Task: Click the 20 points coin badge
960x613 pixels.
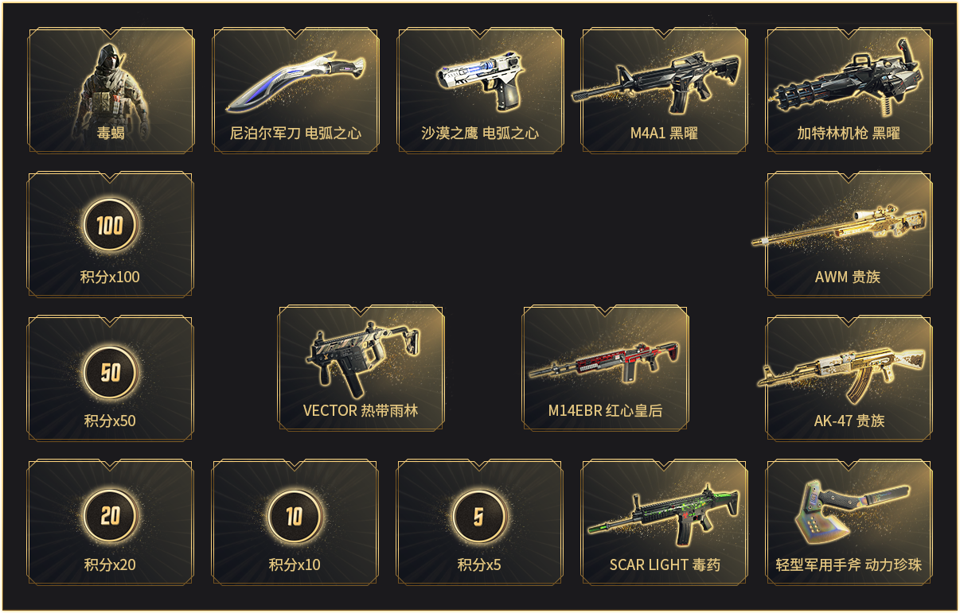Action: coord(110,516)
